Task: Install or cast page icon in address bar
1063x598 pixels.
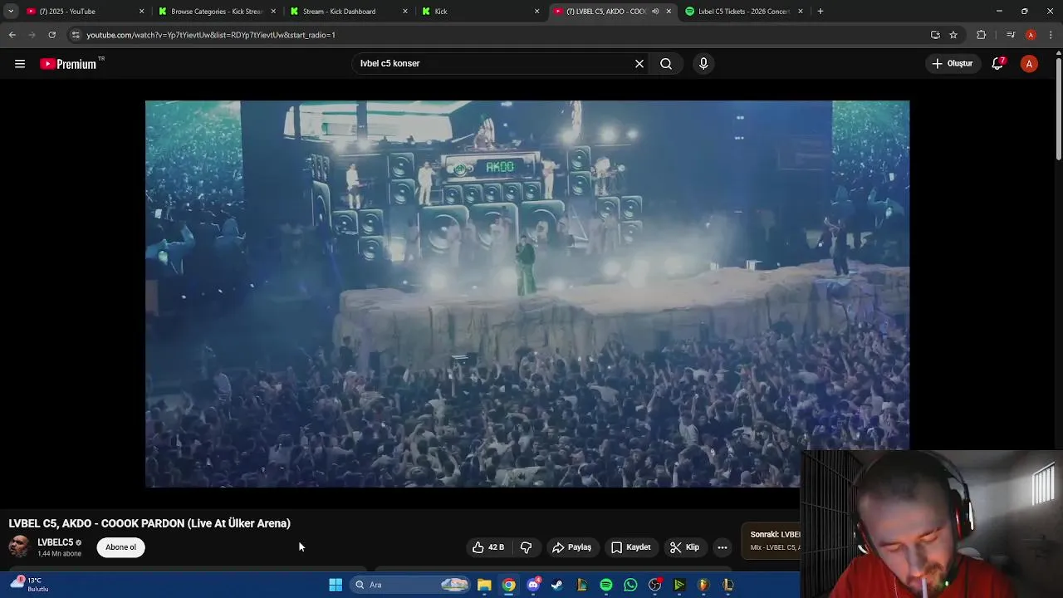Action: [935, 35]
